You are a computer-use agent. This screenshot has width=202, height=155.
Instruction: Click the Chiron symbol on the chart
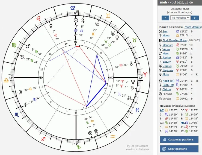tap(131, 63)
